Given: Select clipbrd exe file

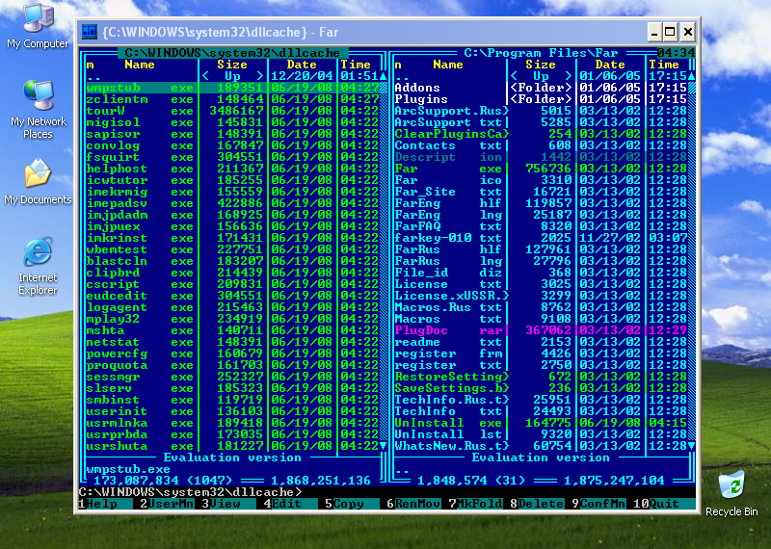Looking at the screenshot, I should tap(232, 273).
